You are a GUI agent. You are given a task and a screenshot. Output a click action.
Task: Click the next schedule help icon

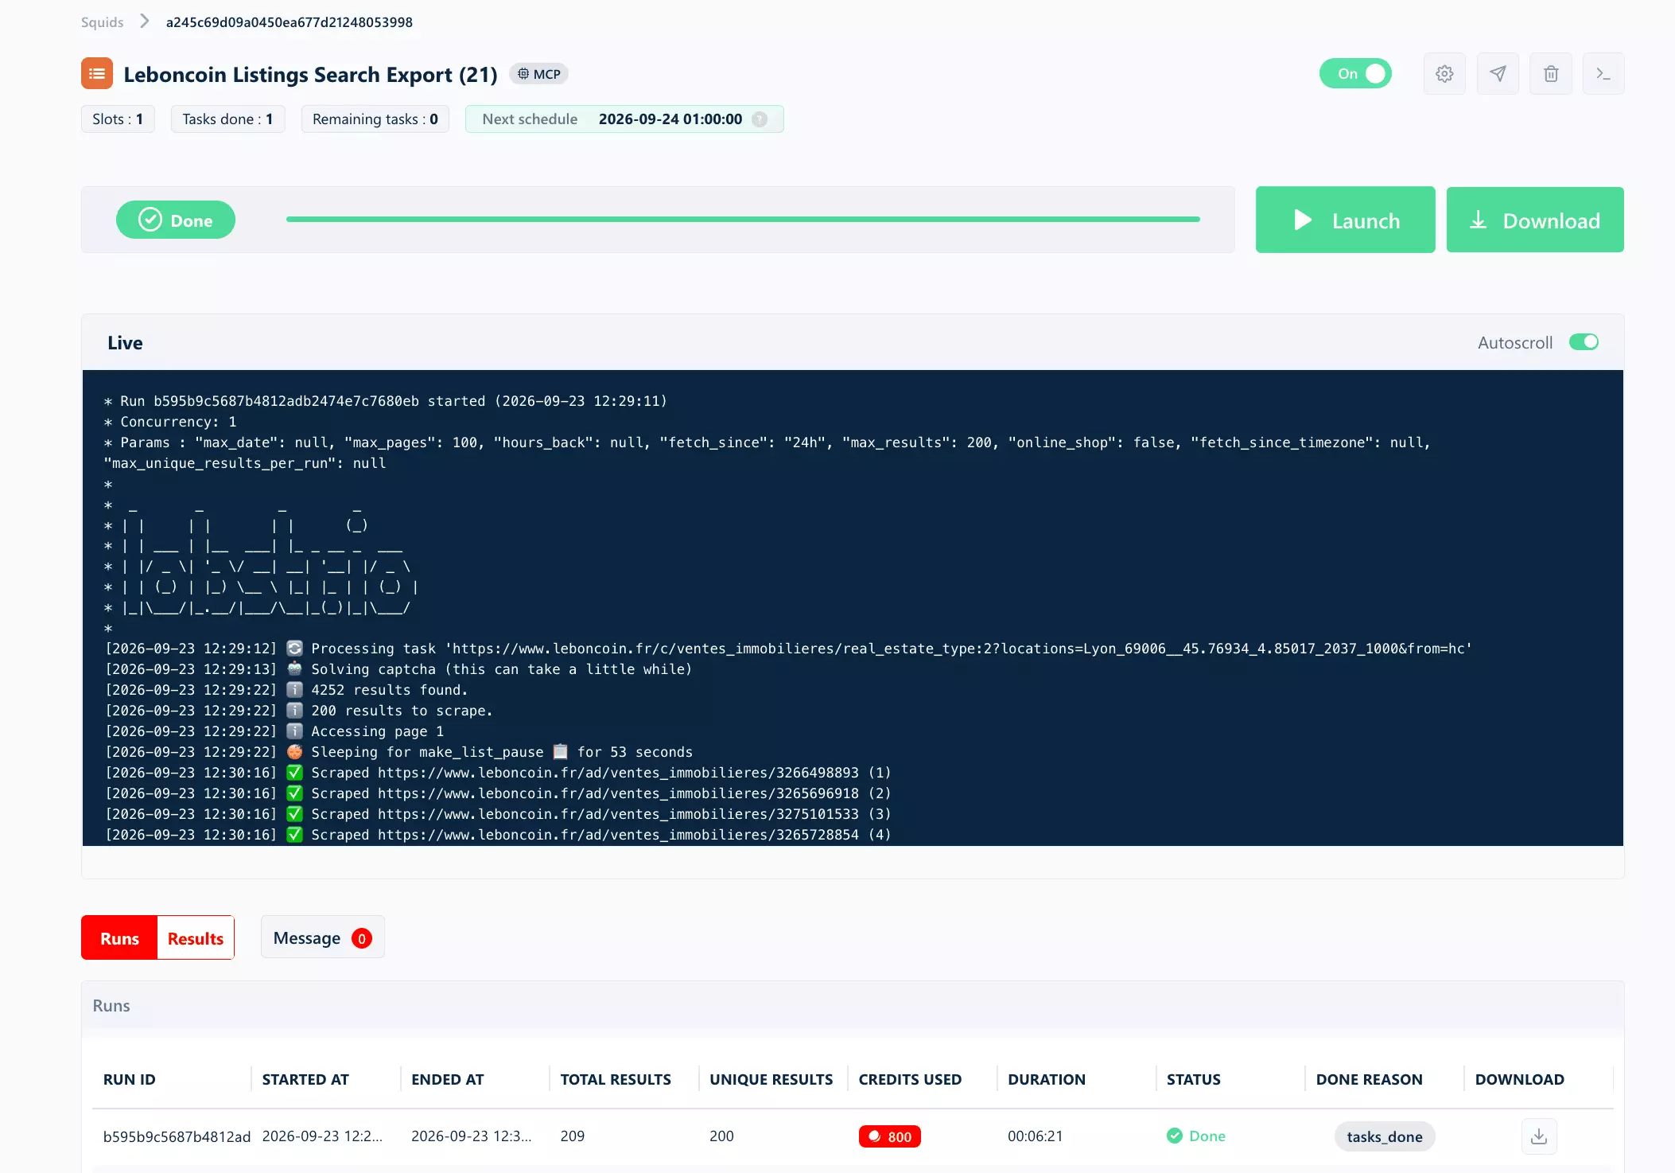(760, 119)
